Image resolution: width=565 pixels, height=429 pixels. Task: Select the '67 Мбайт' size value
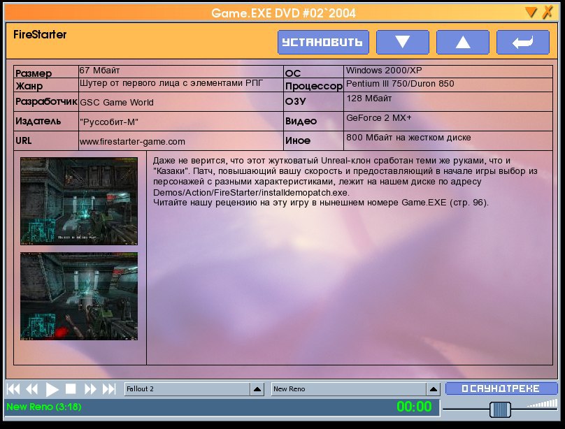pos(99,71)
